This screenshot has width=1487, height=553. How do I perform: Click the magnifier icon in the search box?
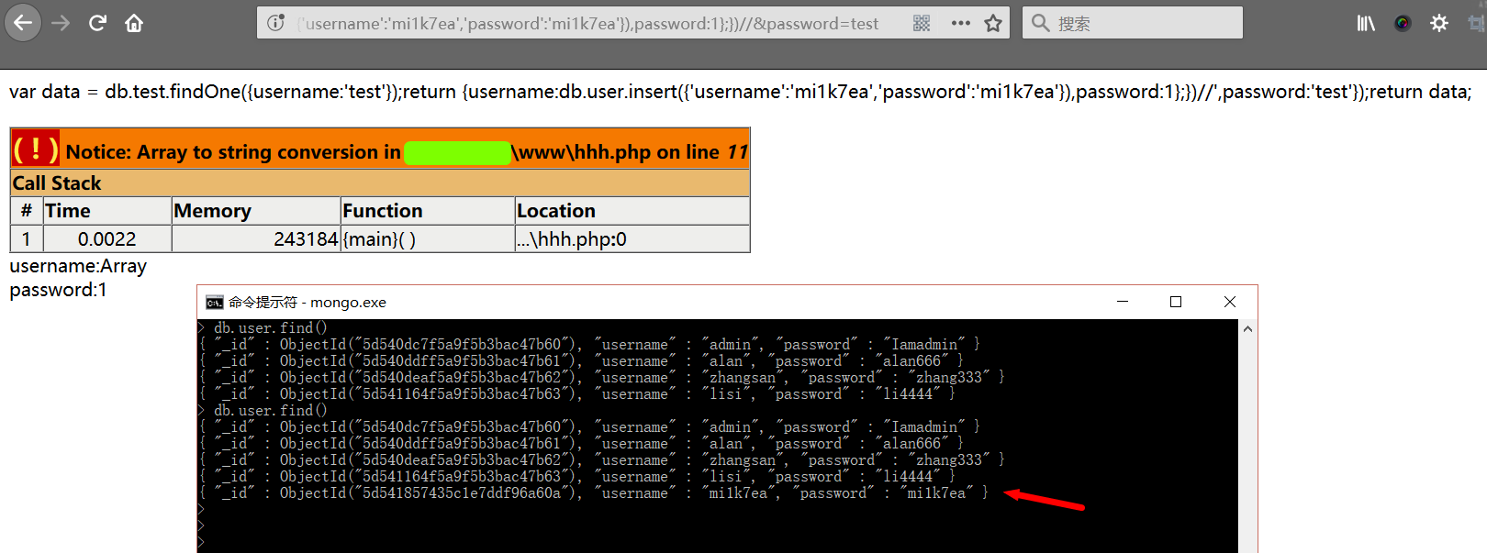coord(1040,23)
